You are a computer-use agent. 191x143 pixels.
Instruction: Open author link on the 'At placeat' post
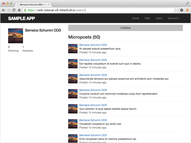click(x=93, y=45)
